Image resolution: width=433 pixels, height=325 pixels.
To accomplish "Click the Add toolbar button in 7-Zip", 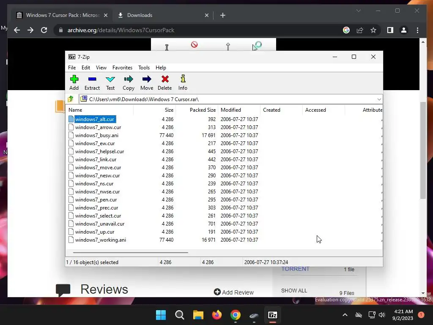I will tap(74, 83).
